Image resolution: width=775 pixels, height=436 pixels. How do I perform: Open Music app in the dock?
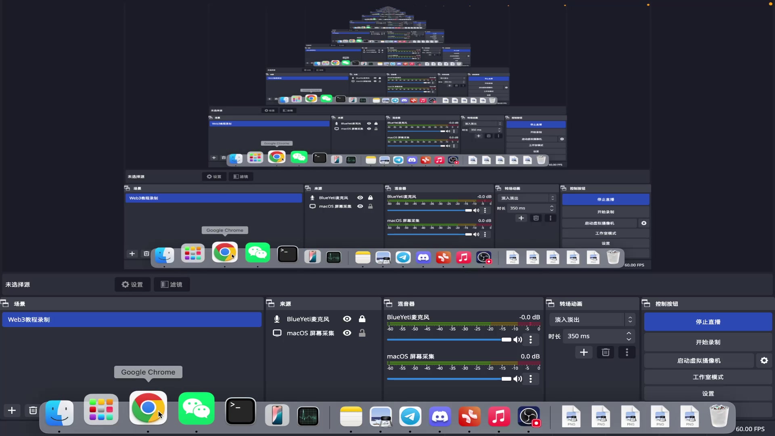click(499, 417)
